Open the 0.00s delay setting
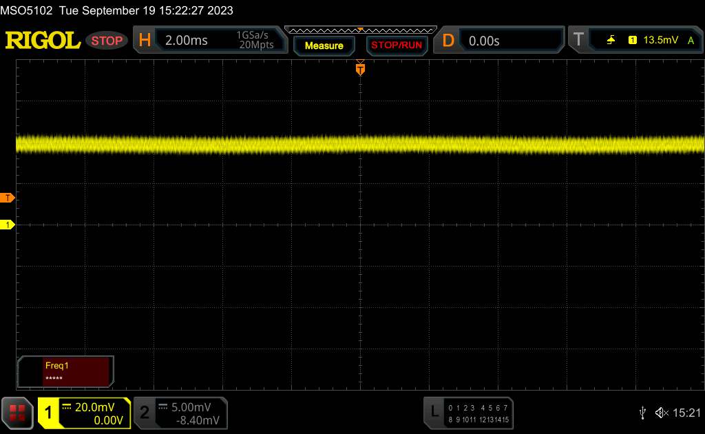Screen dimensions: 705x434 click(484, 41)
